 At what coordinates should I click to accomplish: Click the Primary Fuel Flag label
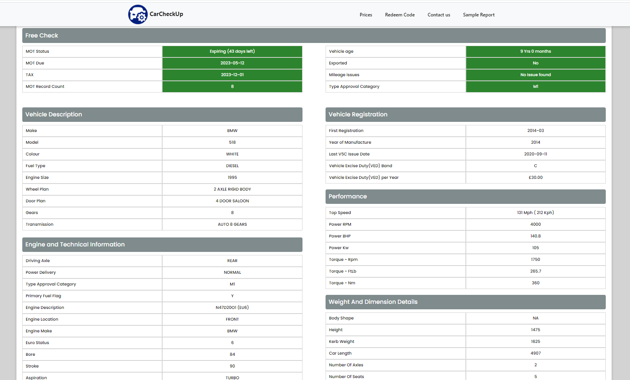(43, 296)
